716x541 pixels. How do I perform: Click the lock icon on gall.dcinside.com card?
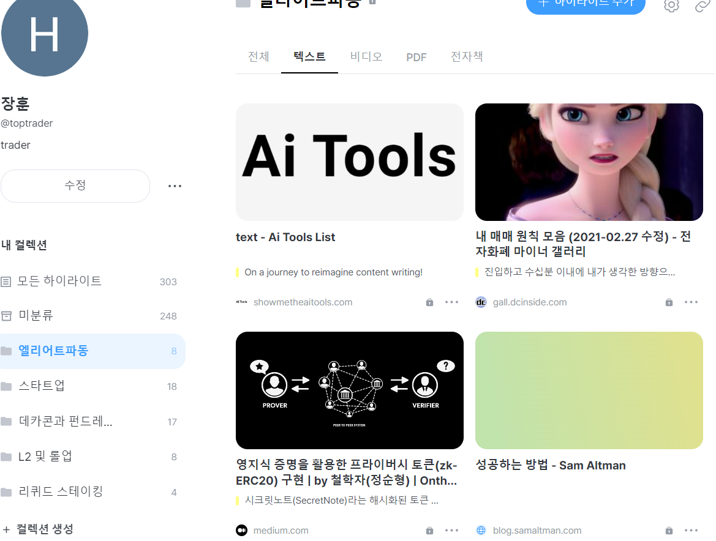coord(668,302)
